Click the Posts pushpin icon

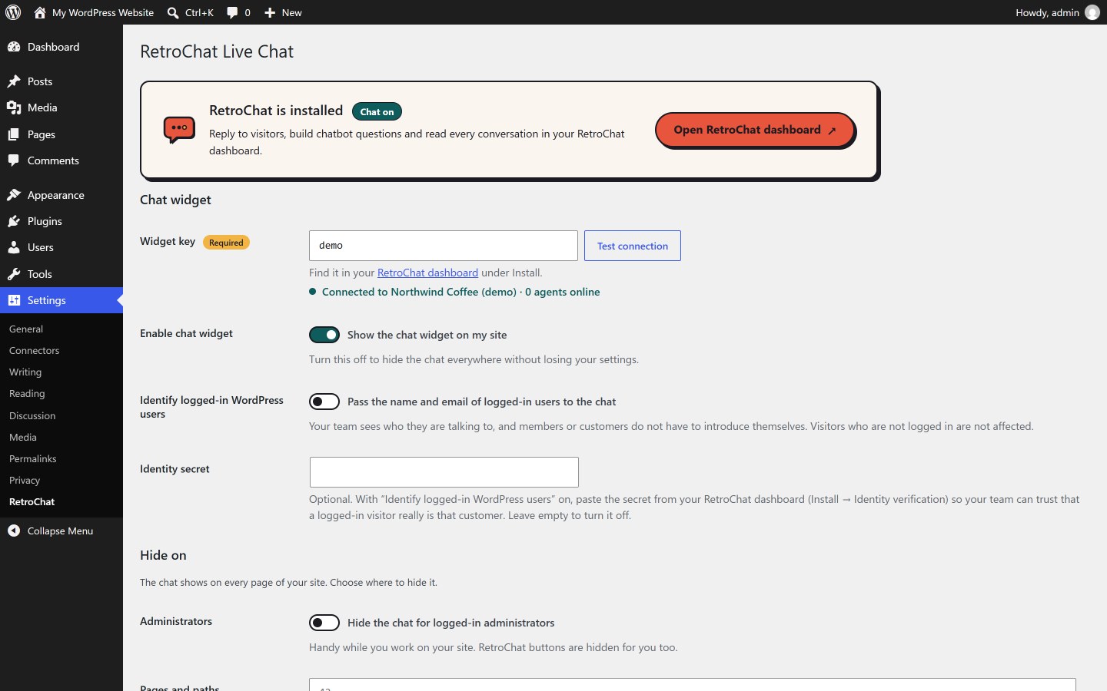click(x=14, y=81)
